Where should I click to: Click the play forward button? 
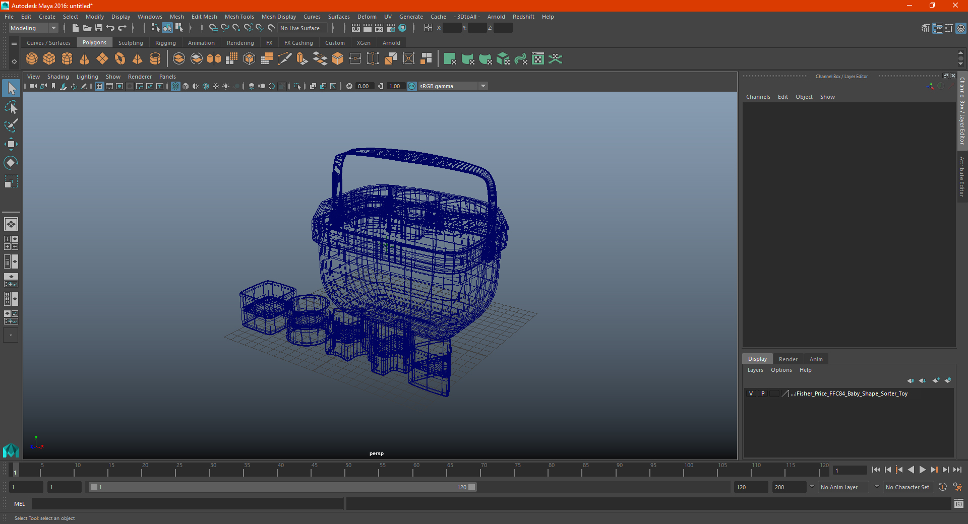(922, 470)
